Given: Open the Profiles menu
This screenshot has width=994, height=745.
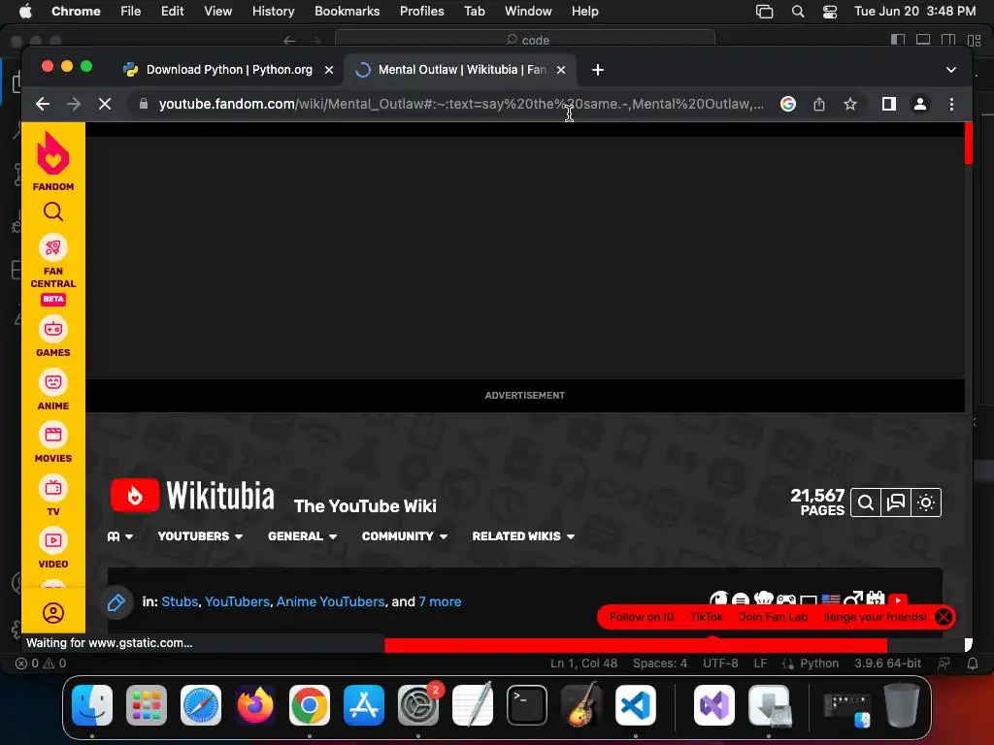Looking at the screenshot, I should tap(421, 12).
